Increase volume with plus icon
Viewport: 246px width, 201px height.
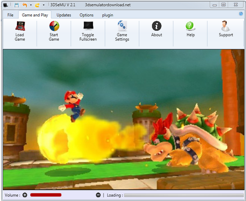[25, 195]
